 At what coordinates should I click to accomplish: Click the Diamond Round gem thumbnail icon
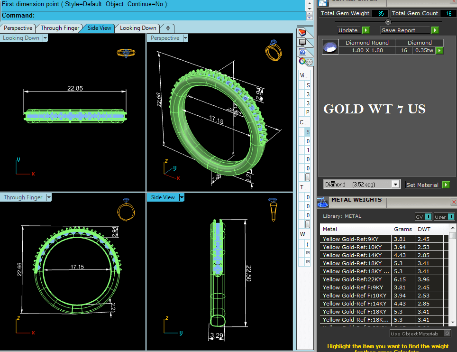[330, 46]
